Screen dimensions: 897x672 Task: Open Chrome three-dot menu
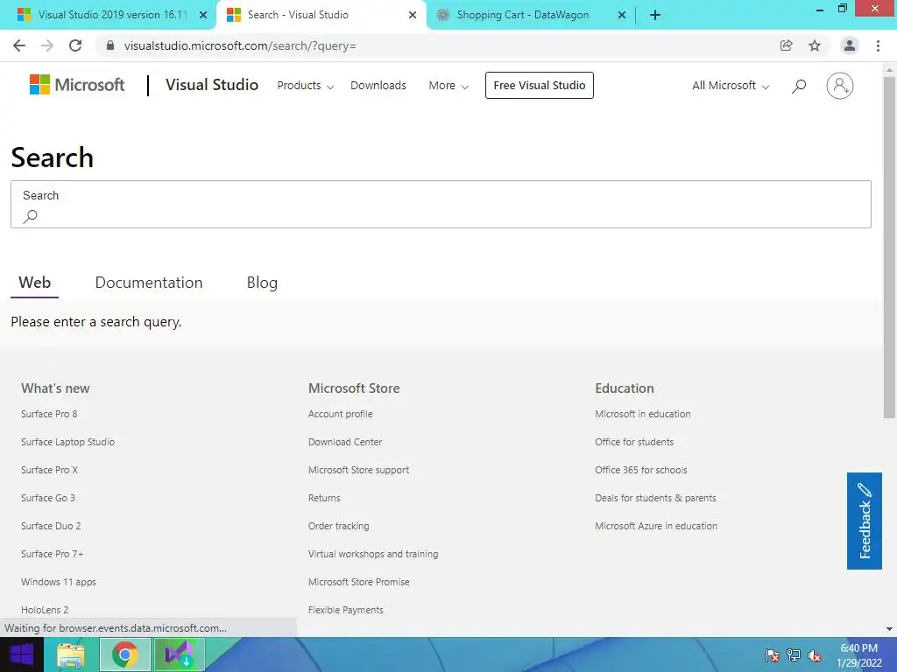click(878, 45)
